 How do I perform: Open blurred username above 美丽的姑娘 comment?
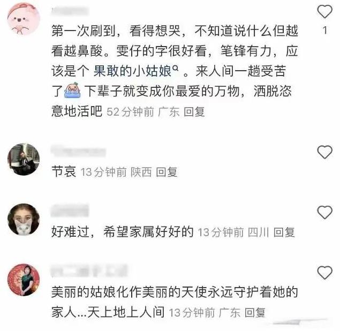(89, 271)
